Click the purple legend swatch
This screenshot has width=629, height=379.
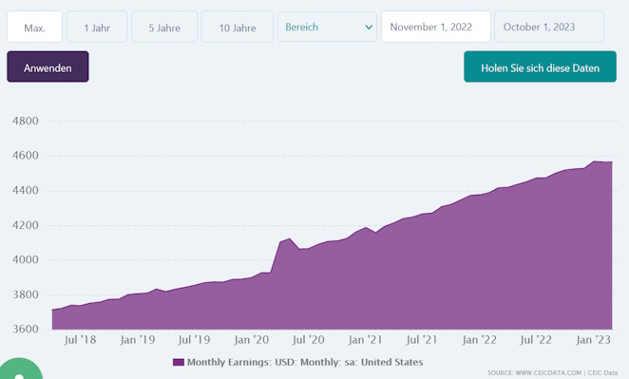pos(178,362)
